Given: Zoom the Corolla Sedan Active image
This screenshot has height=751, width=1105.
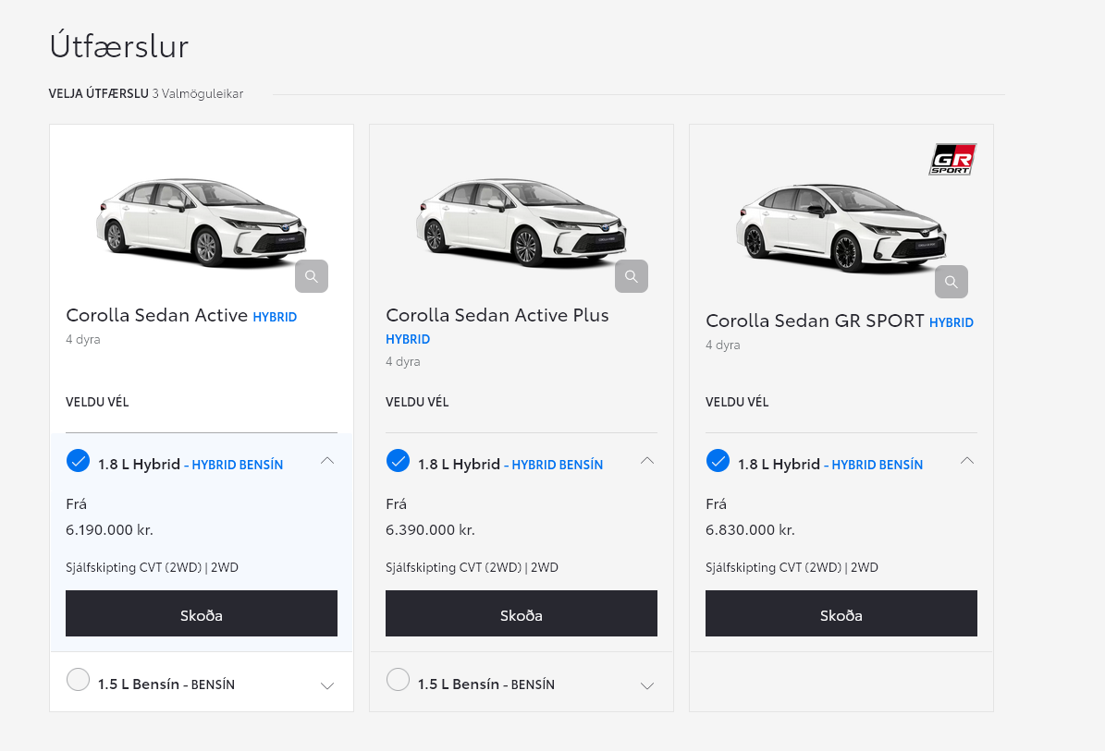Looking at the screenshot, I should point(312,276).
